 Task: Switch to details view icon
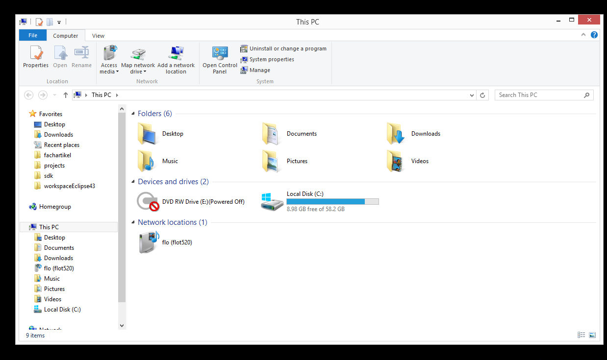pyautogui.click(x=582, y=335)
